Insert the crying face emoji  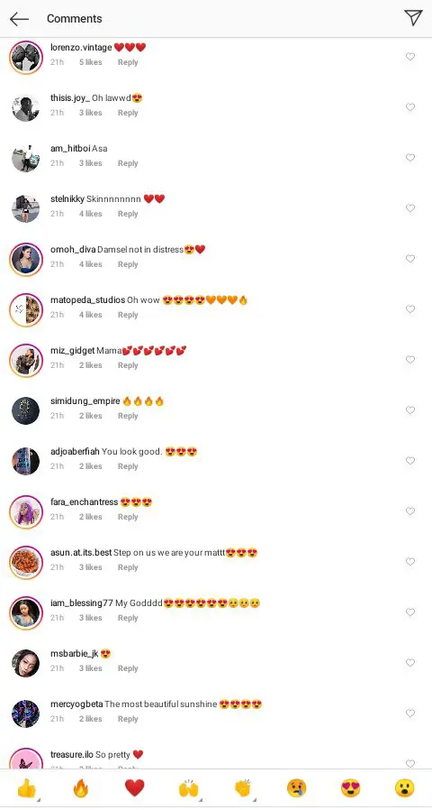[296, 788]
